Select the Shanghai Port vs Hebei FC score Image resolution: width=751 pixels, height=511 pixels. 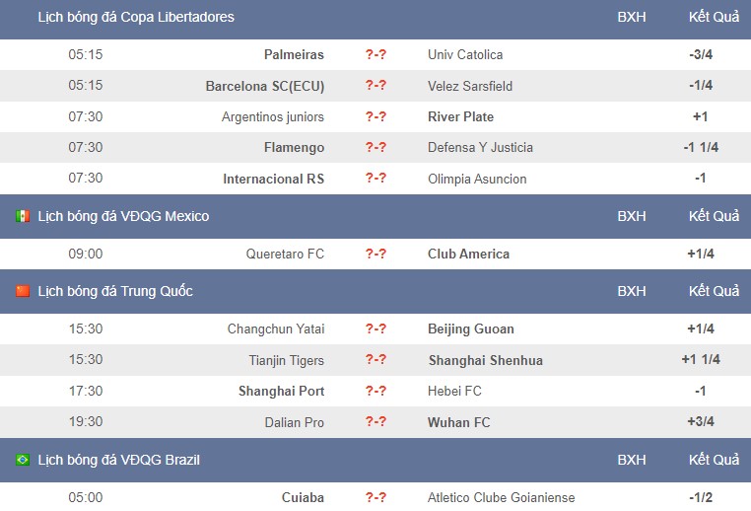[375, 391]
